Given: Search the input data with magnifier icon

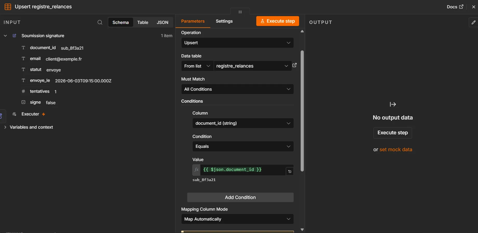Looking at the screenshot, I should point(100,22).
